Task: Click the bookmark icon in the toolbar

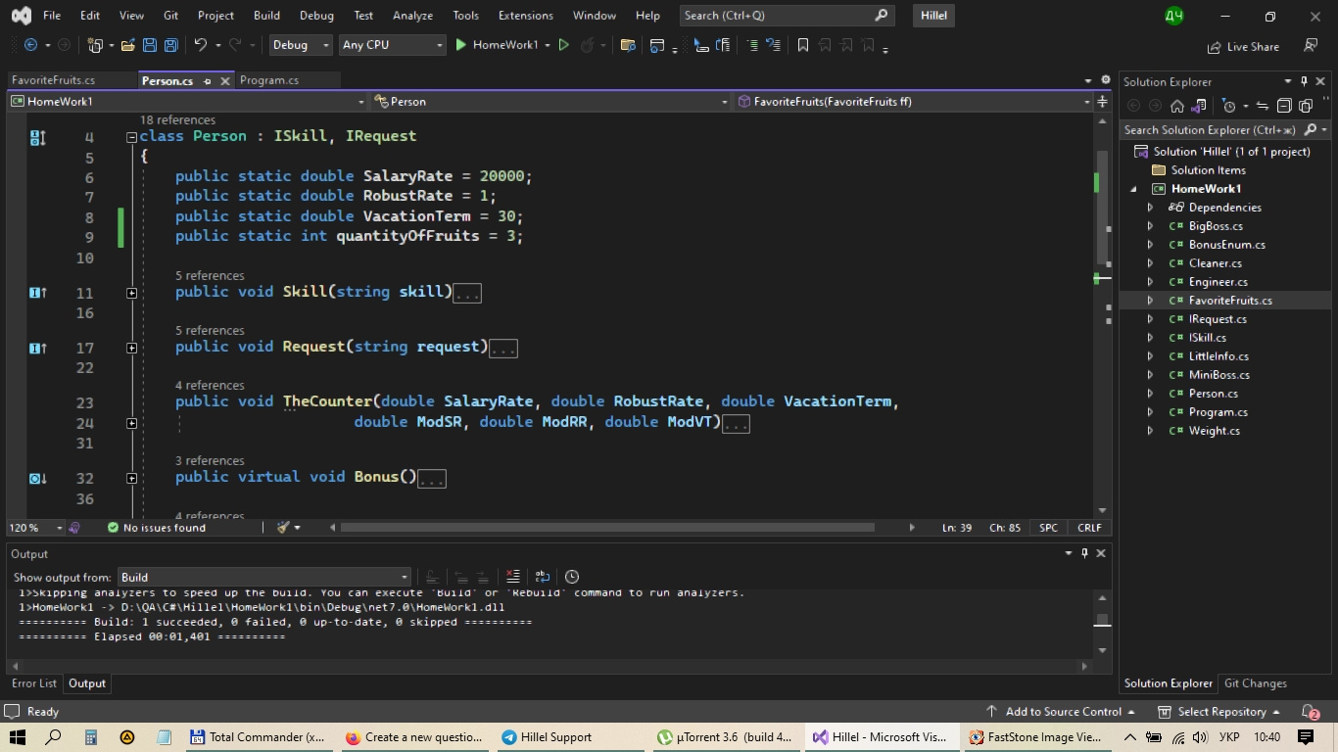Action: pyautogui.click(x=803, y=45)
